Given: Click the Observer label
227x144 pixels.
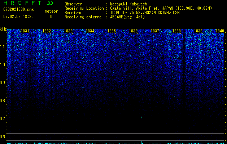Looking at the screenshot, I should 73,4.
